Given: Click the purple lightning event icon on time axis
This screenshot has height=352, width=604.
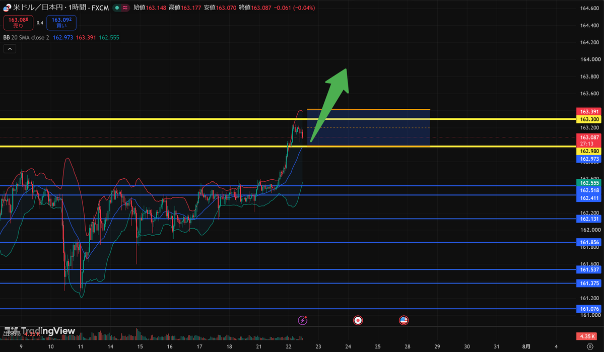Looking at the screenshot, I should 303,320.
